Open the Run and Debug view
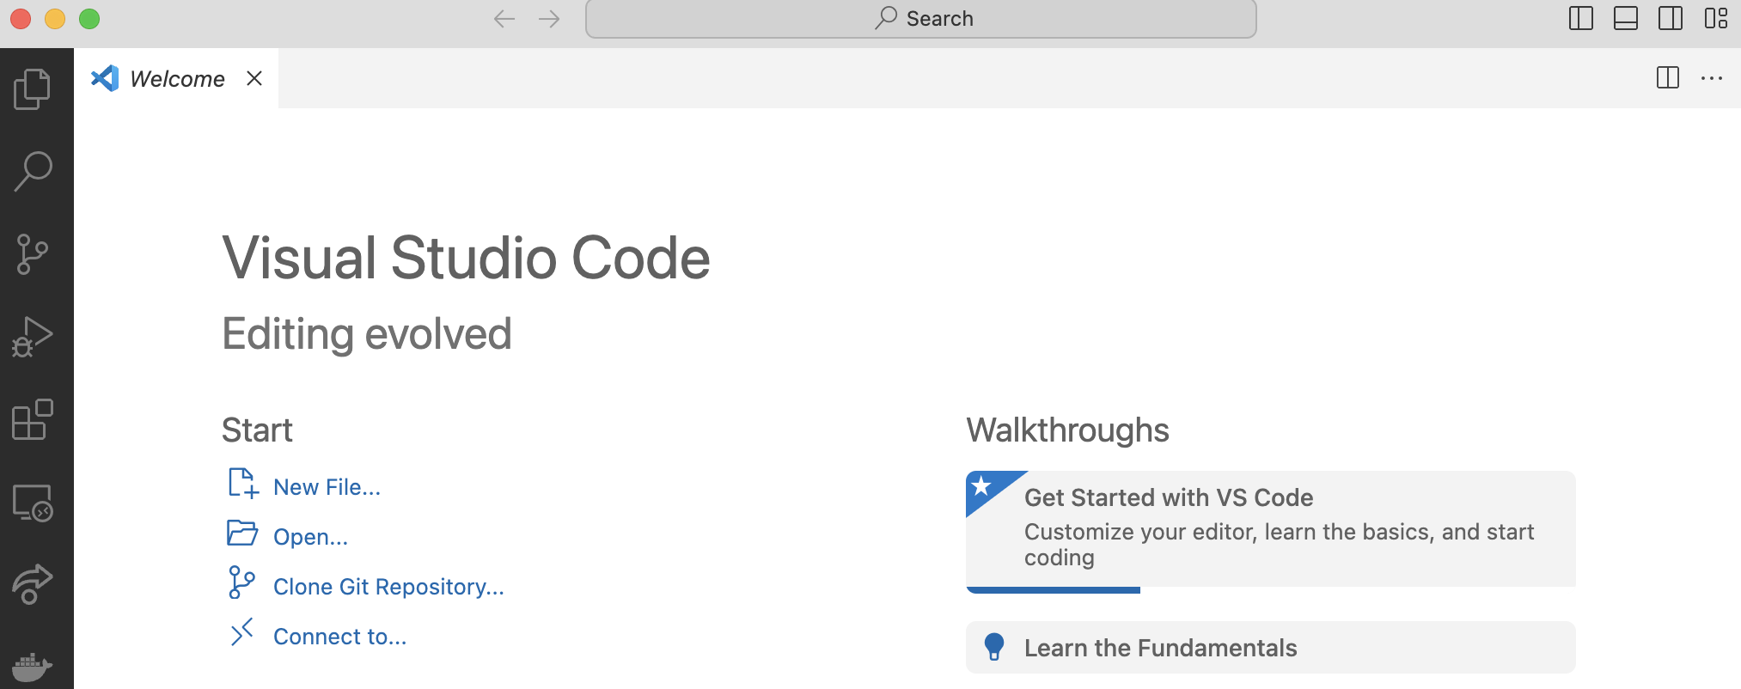 33,337
